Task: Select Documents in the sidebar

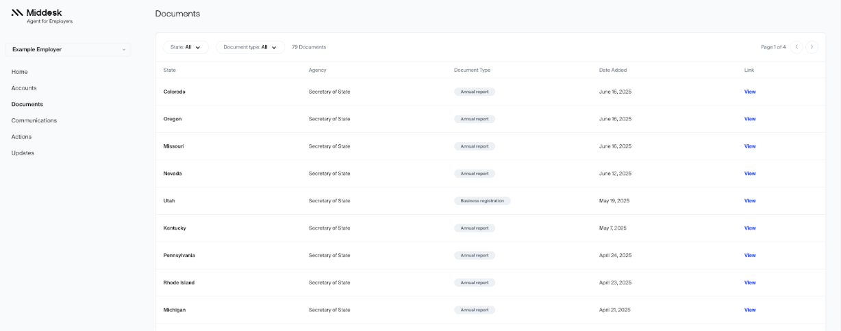Action: point(27,104)
